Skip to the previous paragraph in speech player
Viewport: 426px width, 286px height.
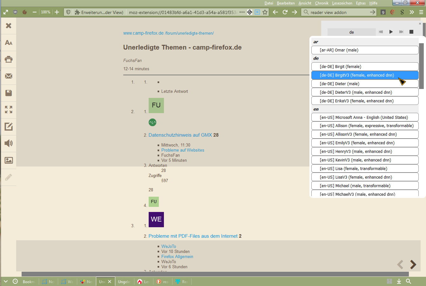(x=381, y=32)
